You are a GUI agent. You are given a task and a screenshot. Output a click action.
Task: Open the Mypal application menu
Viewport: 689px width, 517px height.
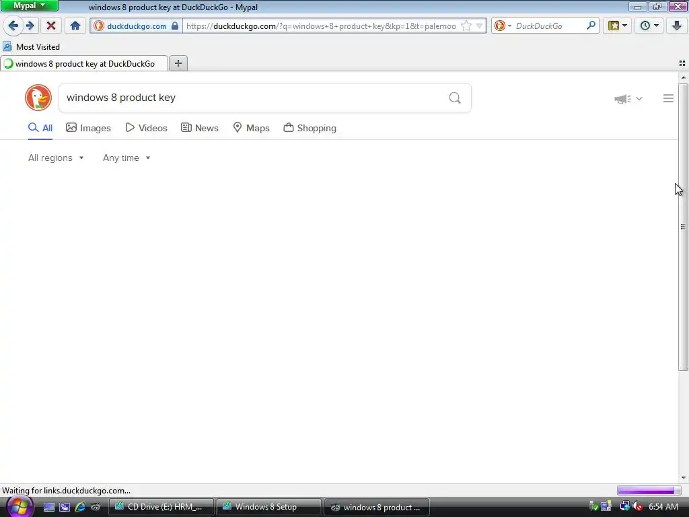30,5
